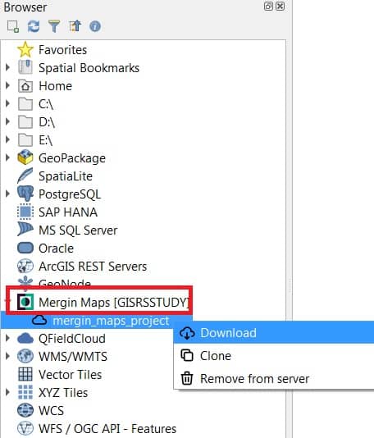Toggle the properties widget info icon
This screenshot has height=438, width=374.
tap(95, 26)
